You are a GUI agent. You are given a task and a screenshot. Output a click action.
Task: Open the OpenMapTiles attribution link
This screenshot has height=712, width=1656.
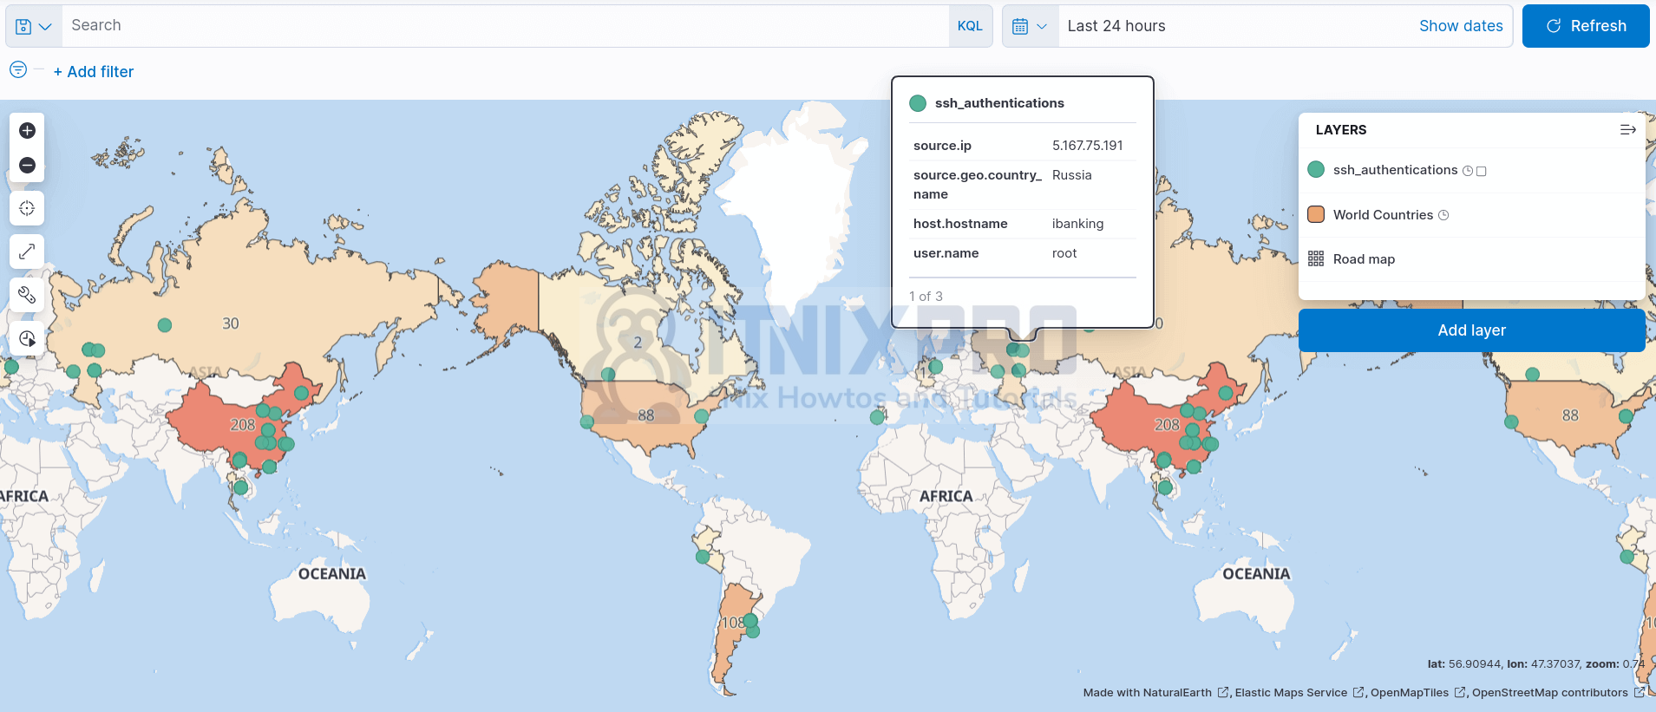pyautogui.click(x=1417, y=693)
